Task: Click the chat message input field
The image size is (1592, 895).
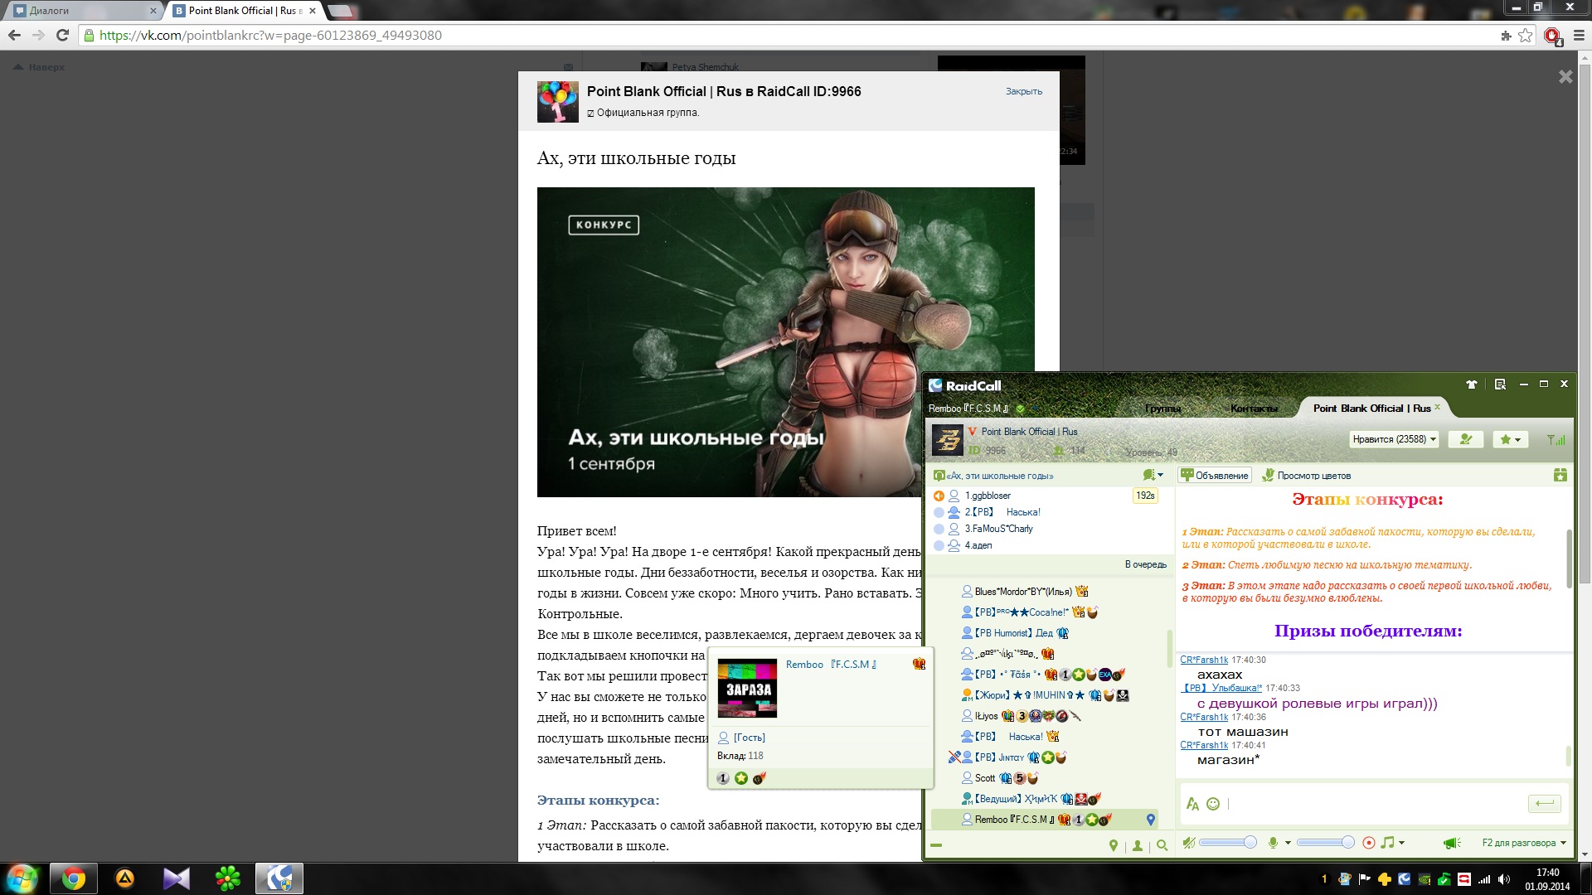Action: tap(1372, 804)
